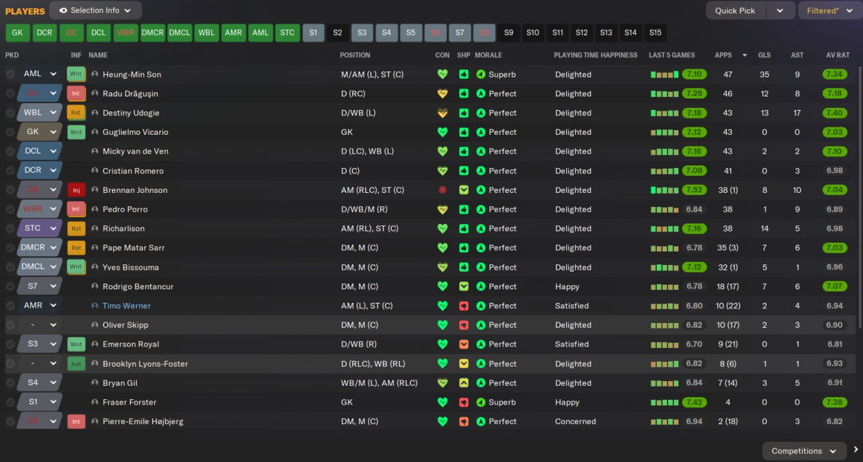This screenshot has height=462, width=863.
Task: Click person icon beside Cristian Romero
Action: pos(94,171)
